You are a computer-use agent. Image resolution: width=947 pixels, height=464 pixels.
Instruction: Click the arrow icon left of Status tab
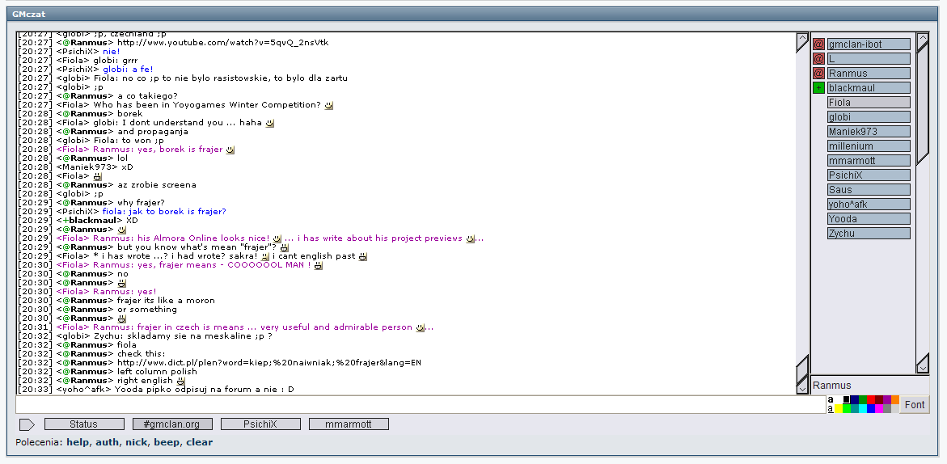[27, 424]
